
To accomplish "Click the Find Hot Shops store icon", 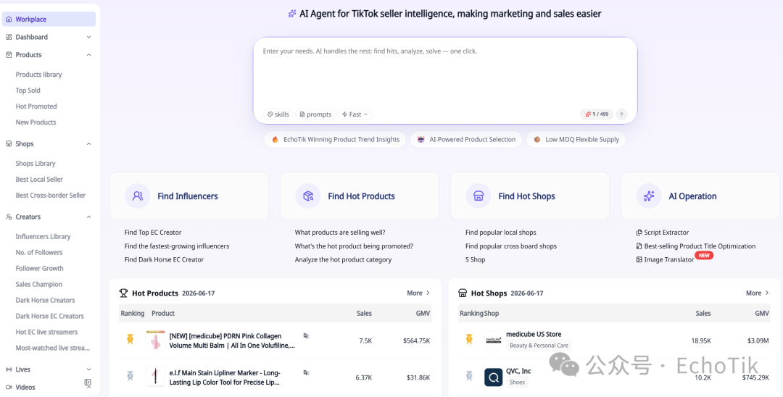I will coord(478,196).
